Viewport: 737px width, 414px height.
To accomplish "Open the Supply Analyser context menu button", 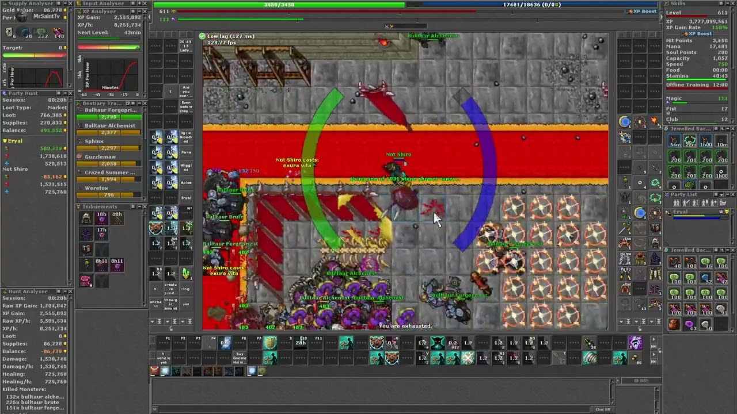I will tap(59, 3).
